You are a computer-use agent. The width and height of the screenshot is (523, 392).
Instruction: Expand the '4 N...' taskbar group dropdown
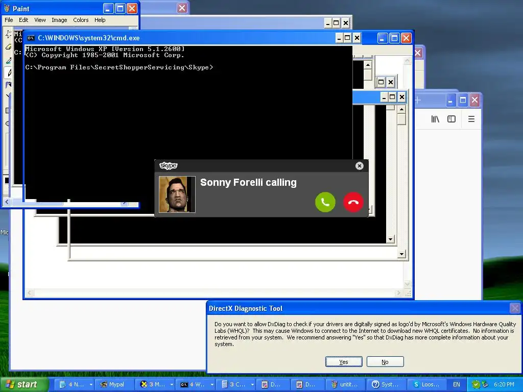91,384
